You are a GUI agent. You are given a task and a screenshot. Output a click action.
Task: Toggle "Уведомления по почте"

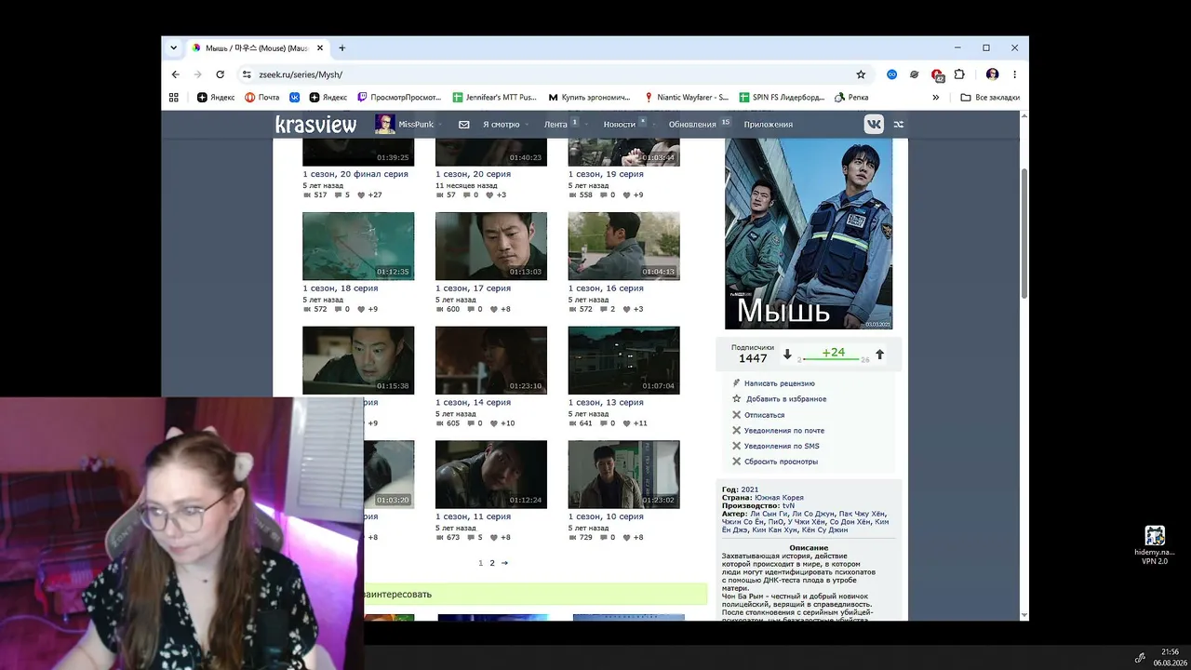[x=784, y=431]
